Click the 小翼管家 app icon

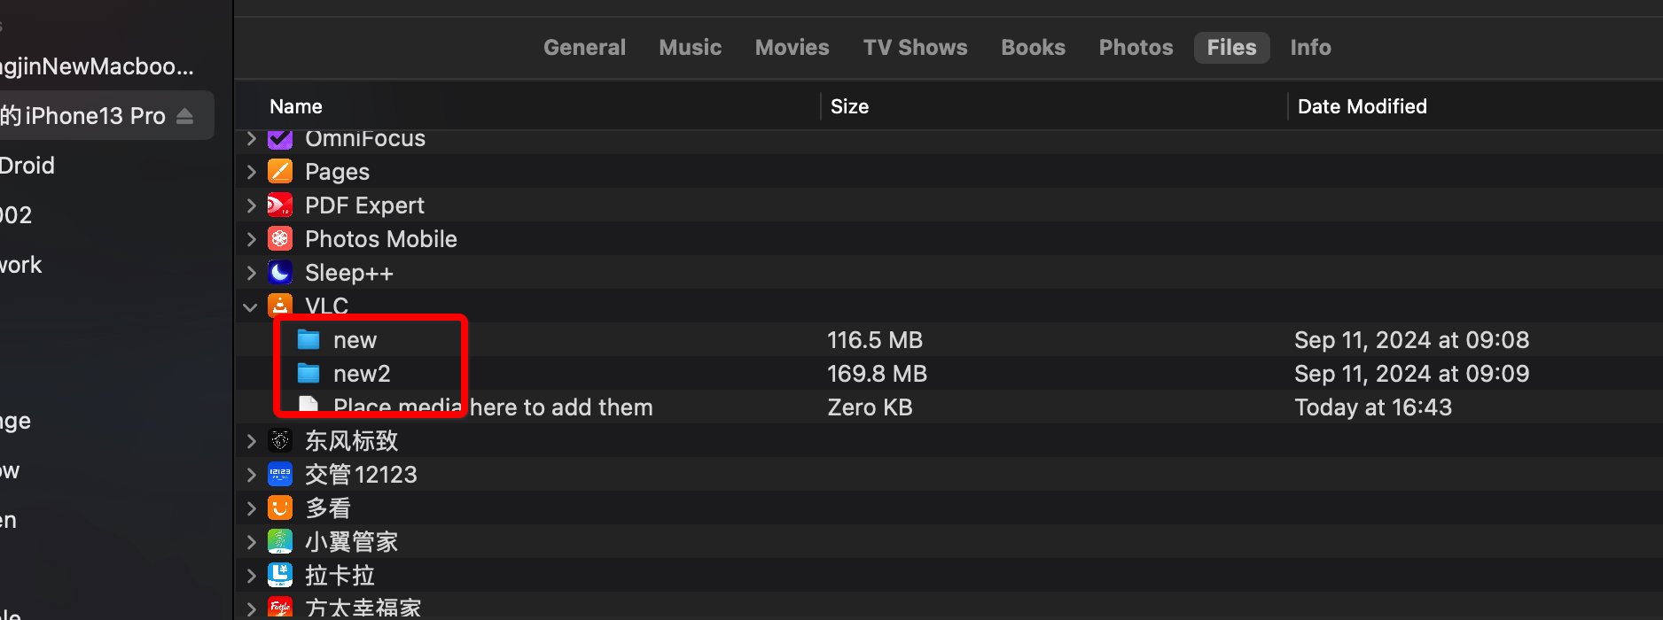coord(280,542)
